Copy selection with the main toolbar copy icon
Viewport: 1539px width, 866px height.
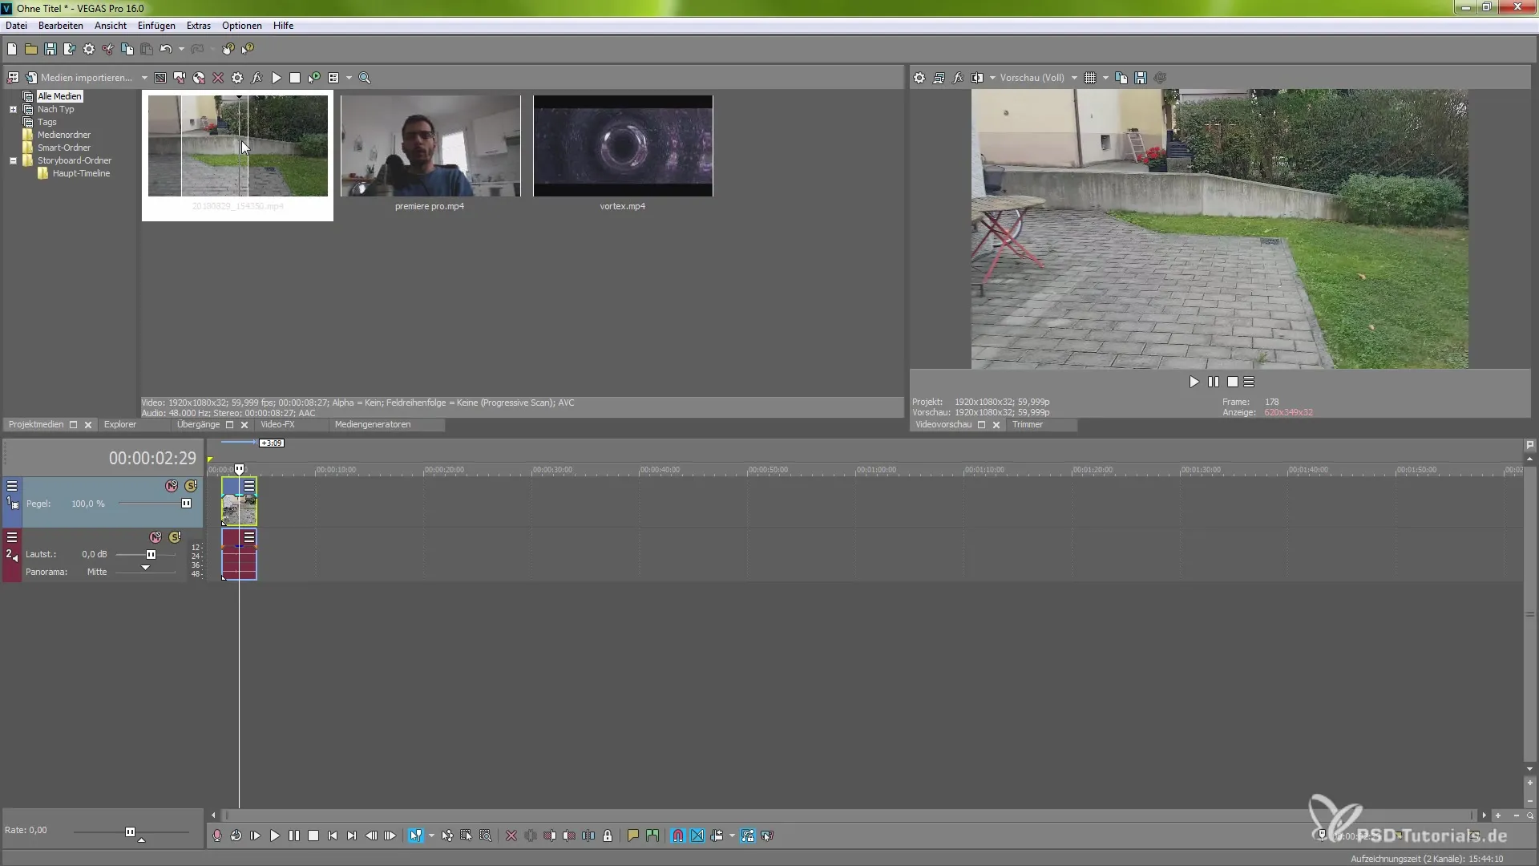(127, 50)
